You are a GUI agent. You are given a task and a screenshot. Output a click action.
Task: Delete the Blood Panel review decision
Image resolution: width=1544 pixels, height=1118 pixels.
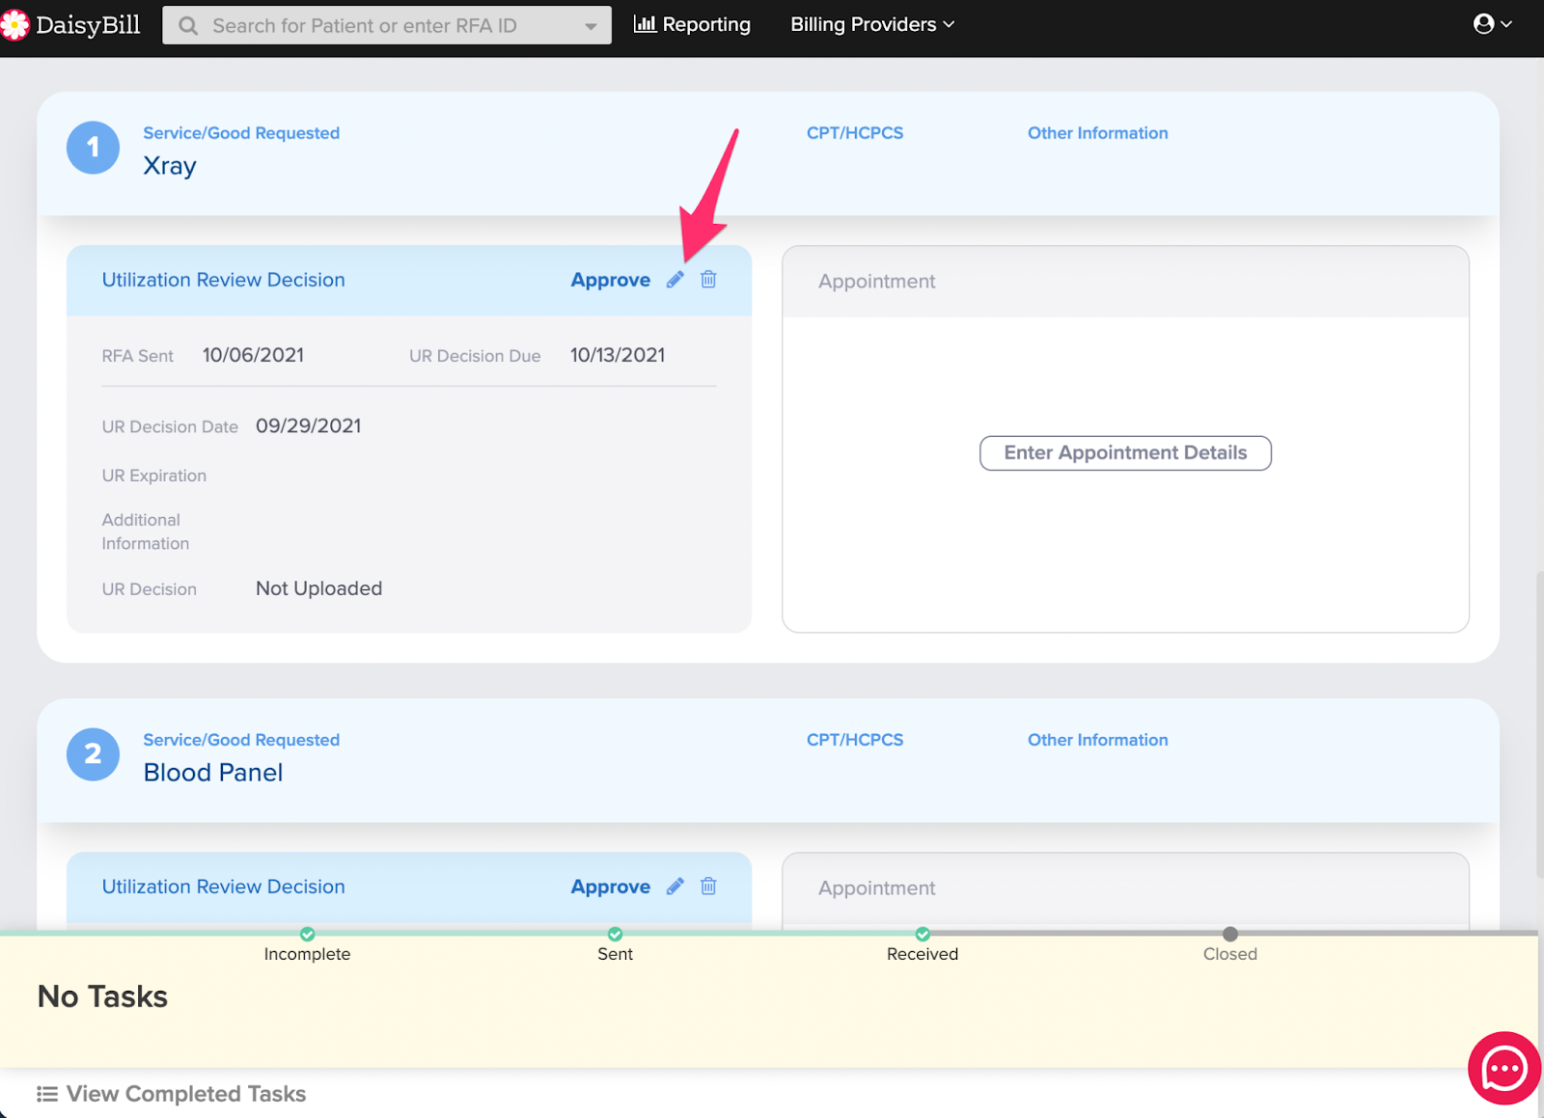tap(708, 886)
